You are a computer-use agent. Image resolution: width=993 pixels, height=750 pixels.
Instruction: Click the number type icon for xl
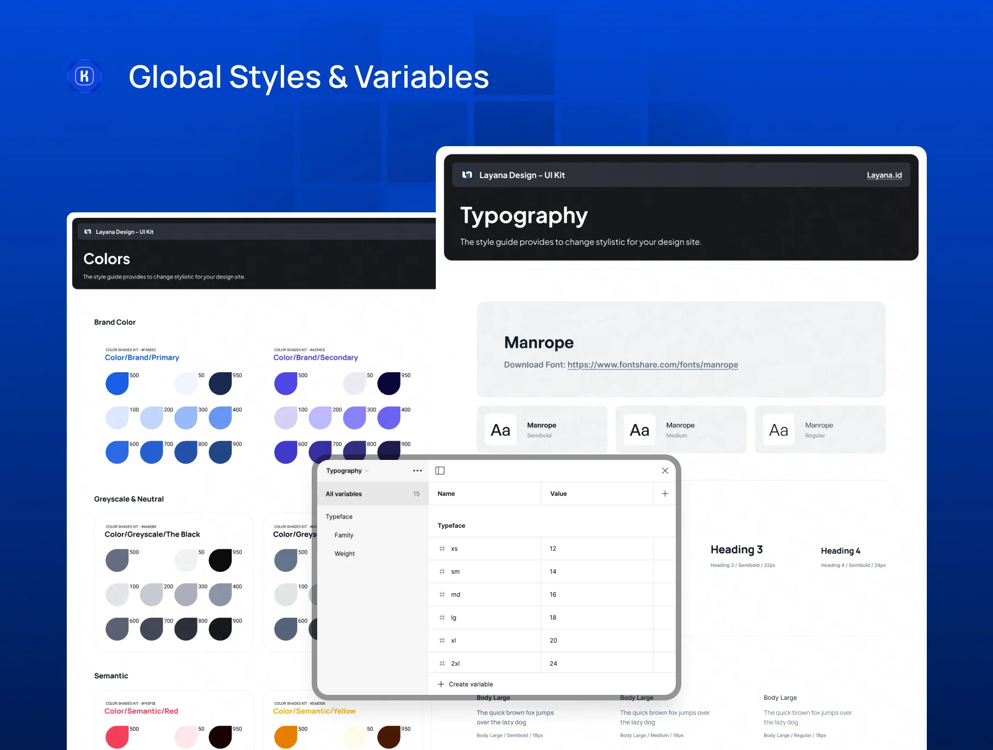(442, 640)
